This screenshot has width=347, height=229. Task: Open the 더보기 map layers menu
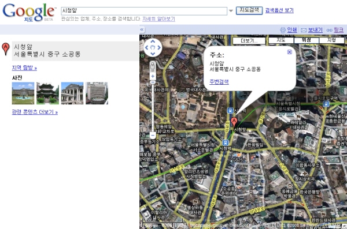point(249,41)
